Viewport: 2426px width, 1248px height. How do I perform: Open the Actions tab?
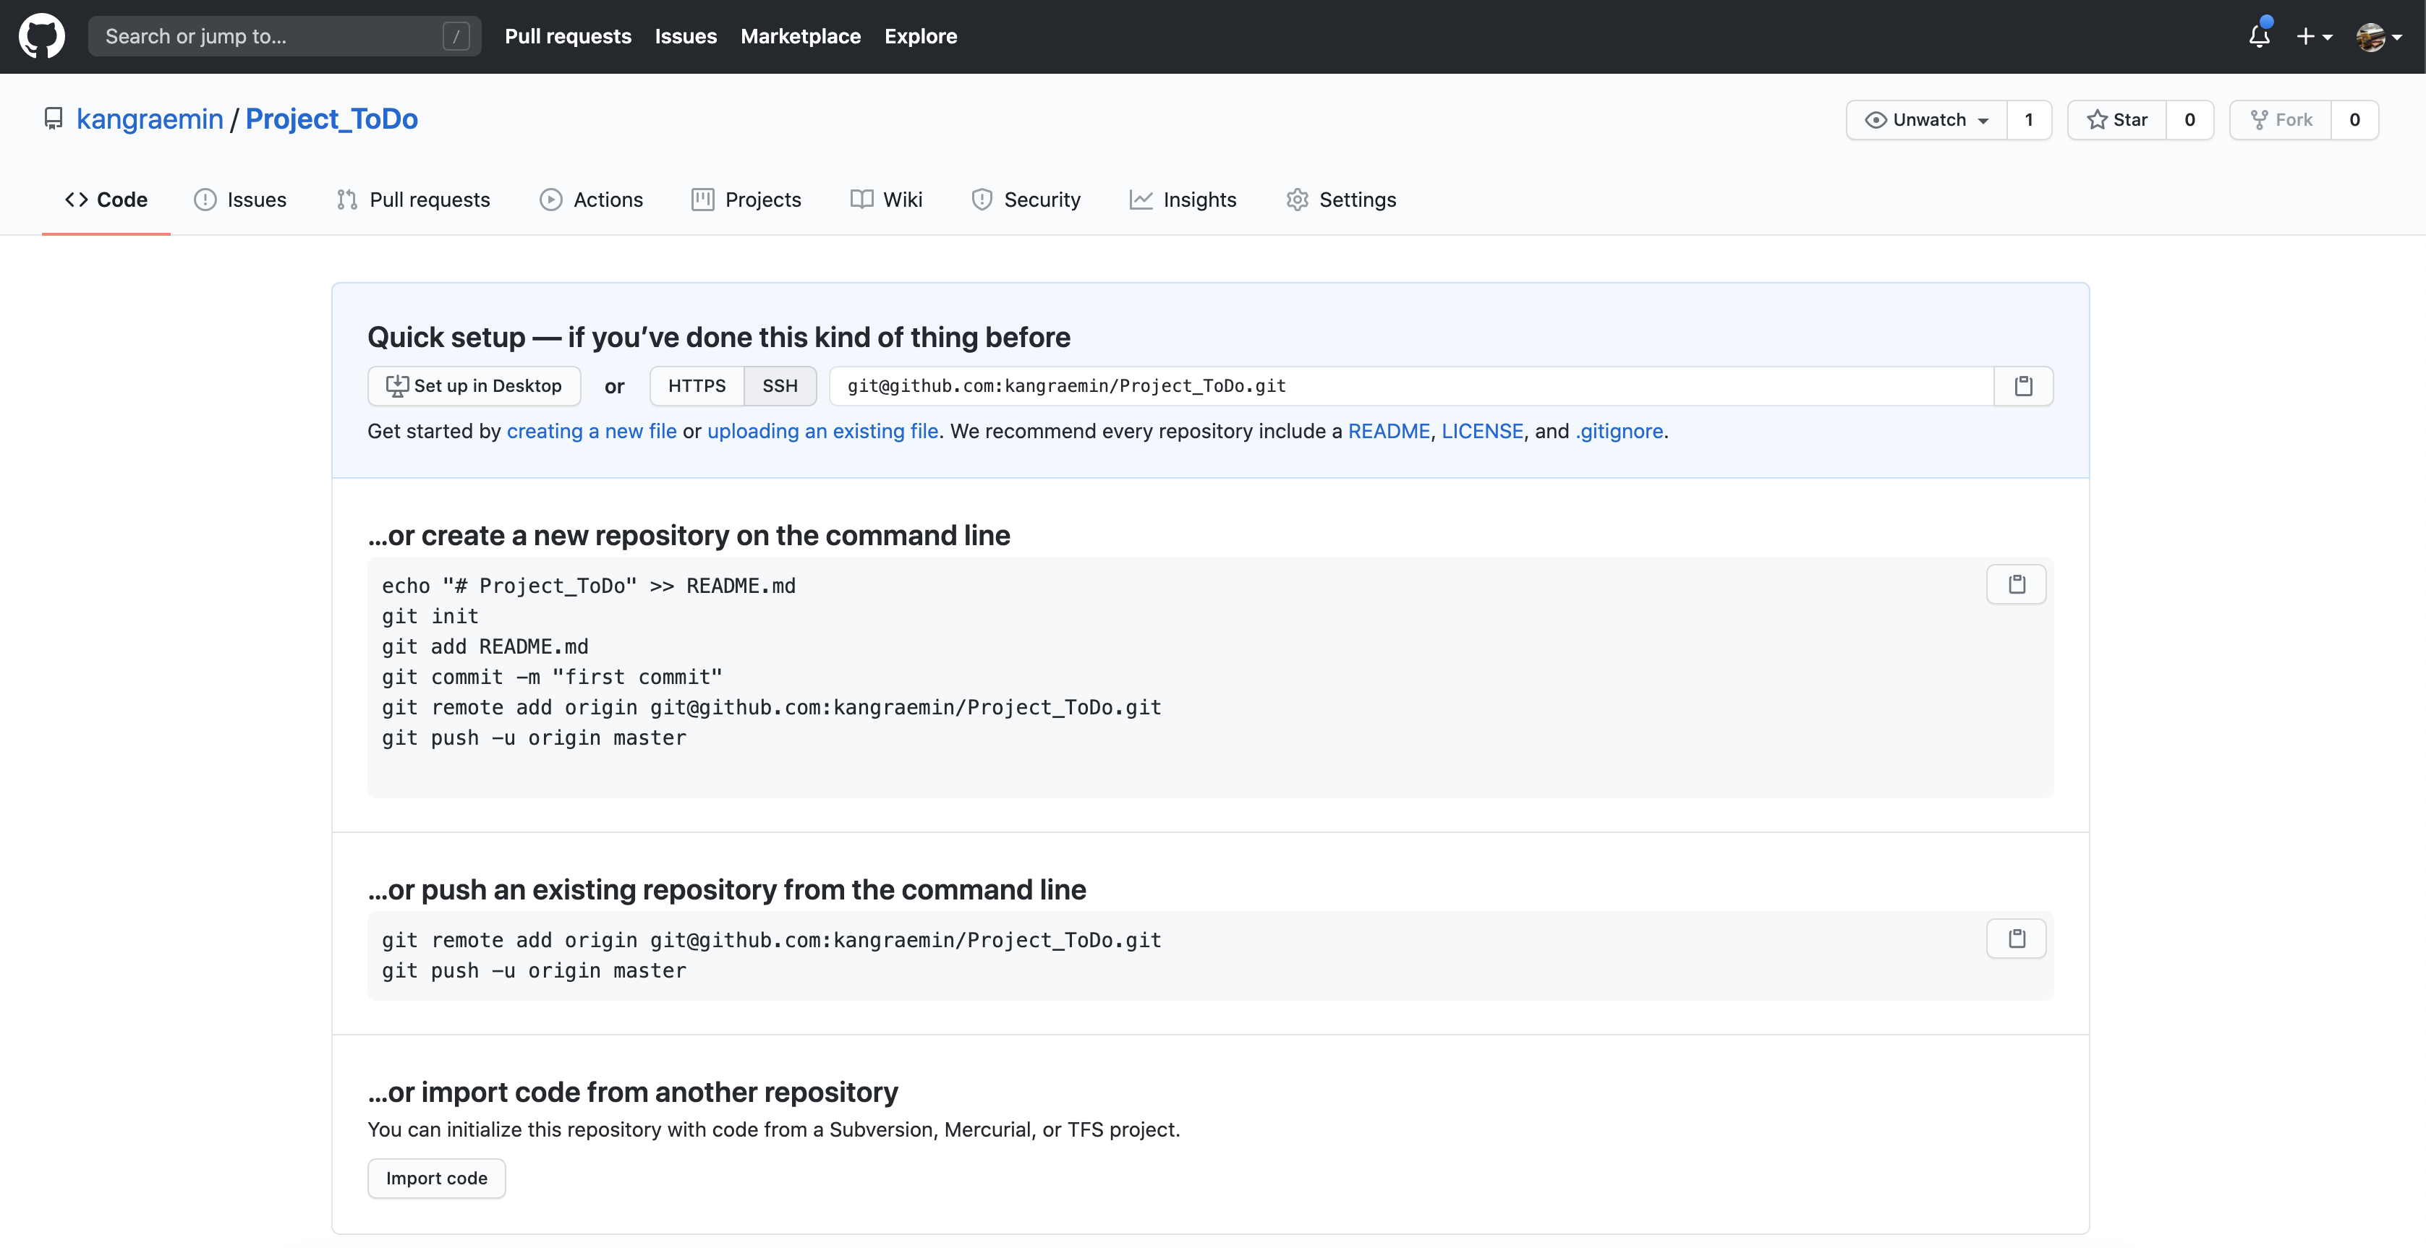point(592,200)
